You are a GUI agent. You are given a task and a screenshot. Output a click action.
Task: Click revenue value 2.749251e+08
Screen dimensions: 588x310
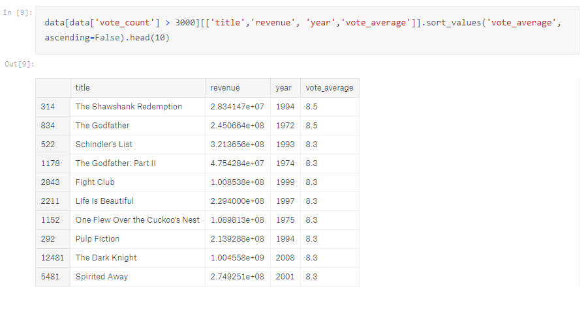click(237, 277)
